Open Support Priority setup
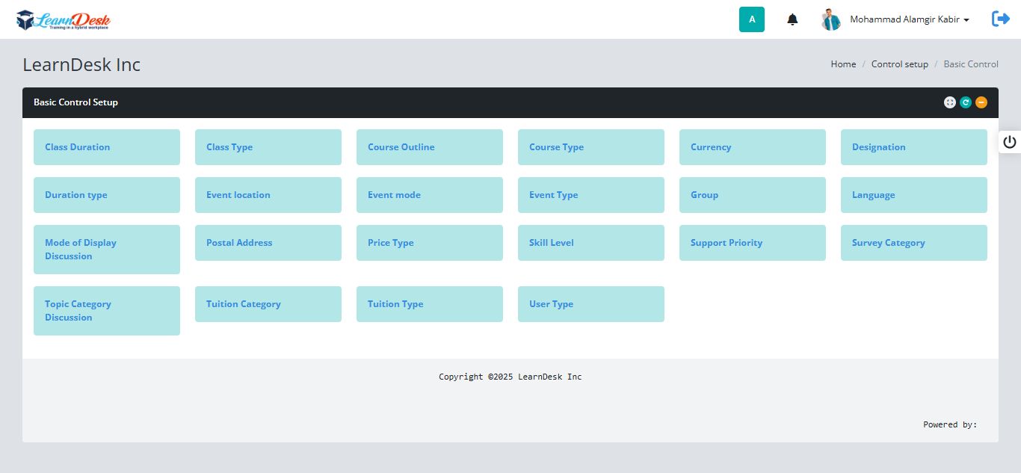 pyautogui.click(x=753, y=243)
